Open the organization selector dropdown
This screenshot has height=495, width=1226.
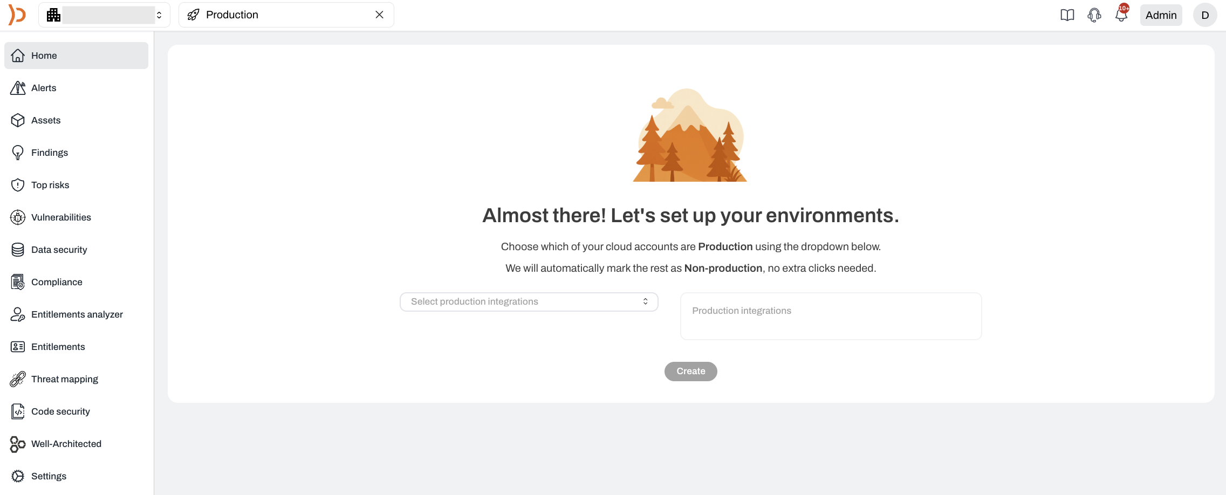[104, 15]
